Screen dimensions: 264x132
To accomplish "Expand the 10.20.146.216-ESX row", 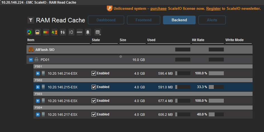I will click(38, 101).
